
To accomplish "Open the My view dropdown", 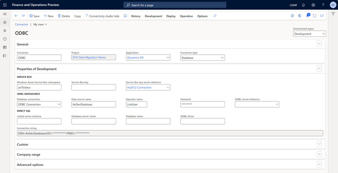I will point(40,24).
